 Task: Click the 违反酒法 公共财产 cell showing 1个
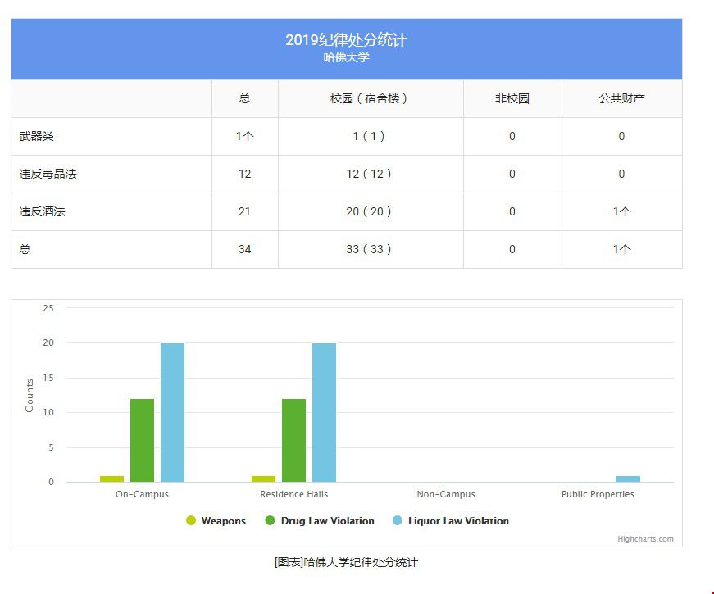[x=621, y=211]
